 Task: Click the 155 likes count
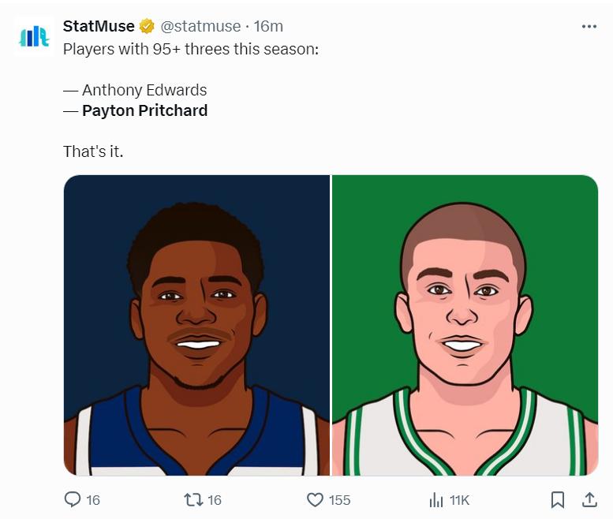point(339,500)
